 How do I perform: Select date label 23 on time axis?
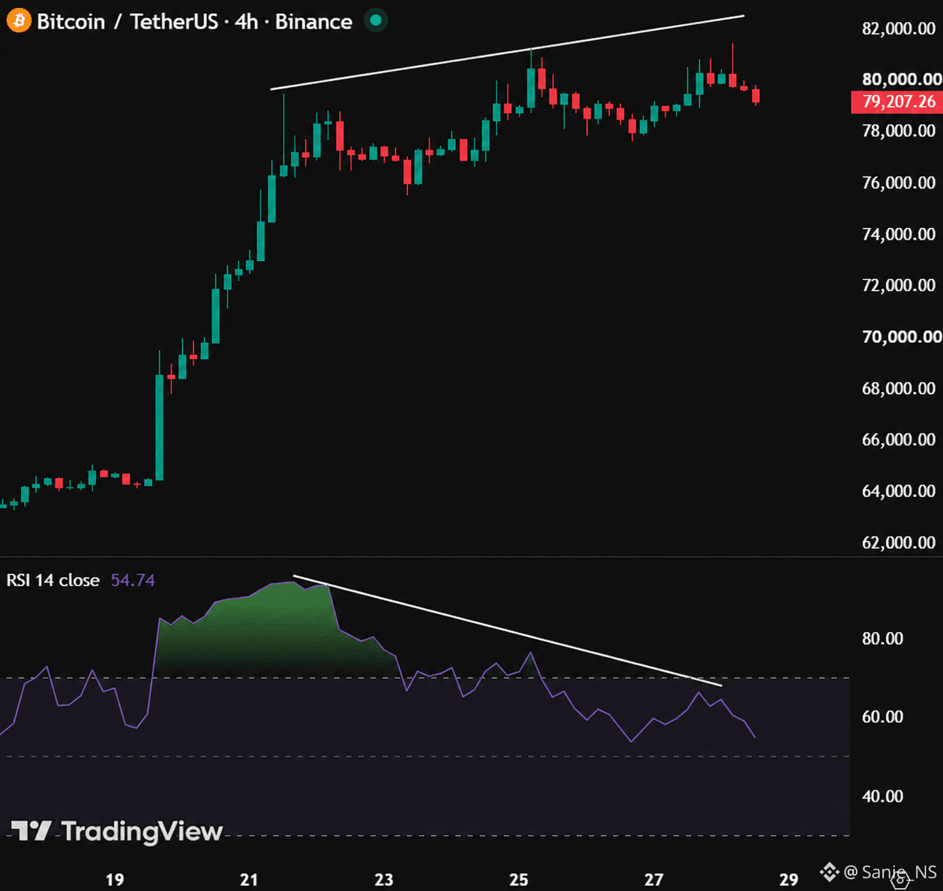pyautogui.click(x=384, y=879)
